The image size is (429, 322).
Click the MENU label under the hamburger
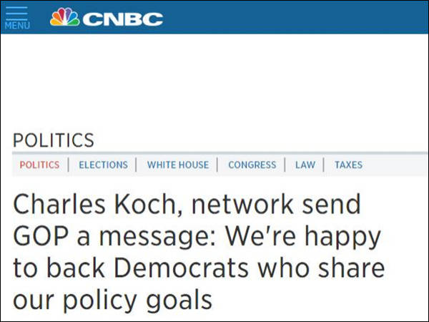coord(16,26)
